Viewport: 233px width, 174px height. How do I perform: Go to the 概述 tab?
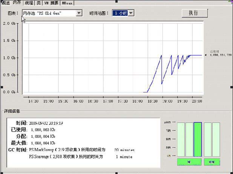click(6, 3)
